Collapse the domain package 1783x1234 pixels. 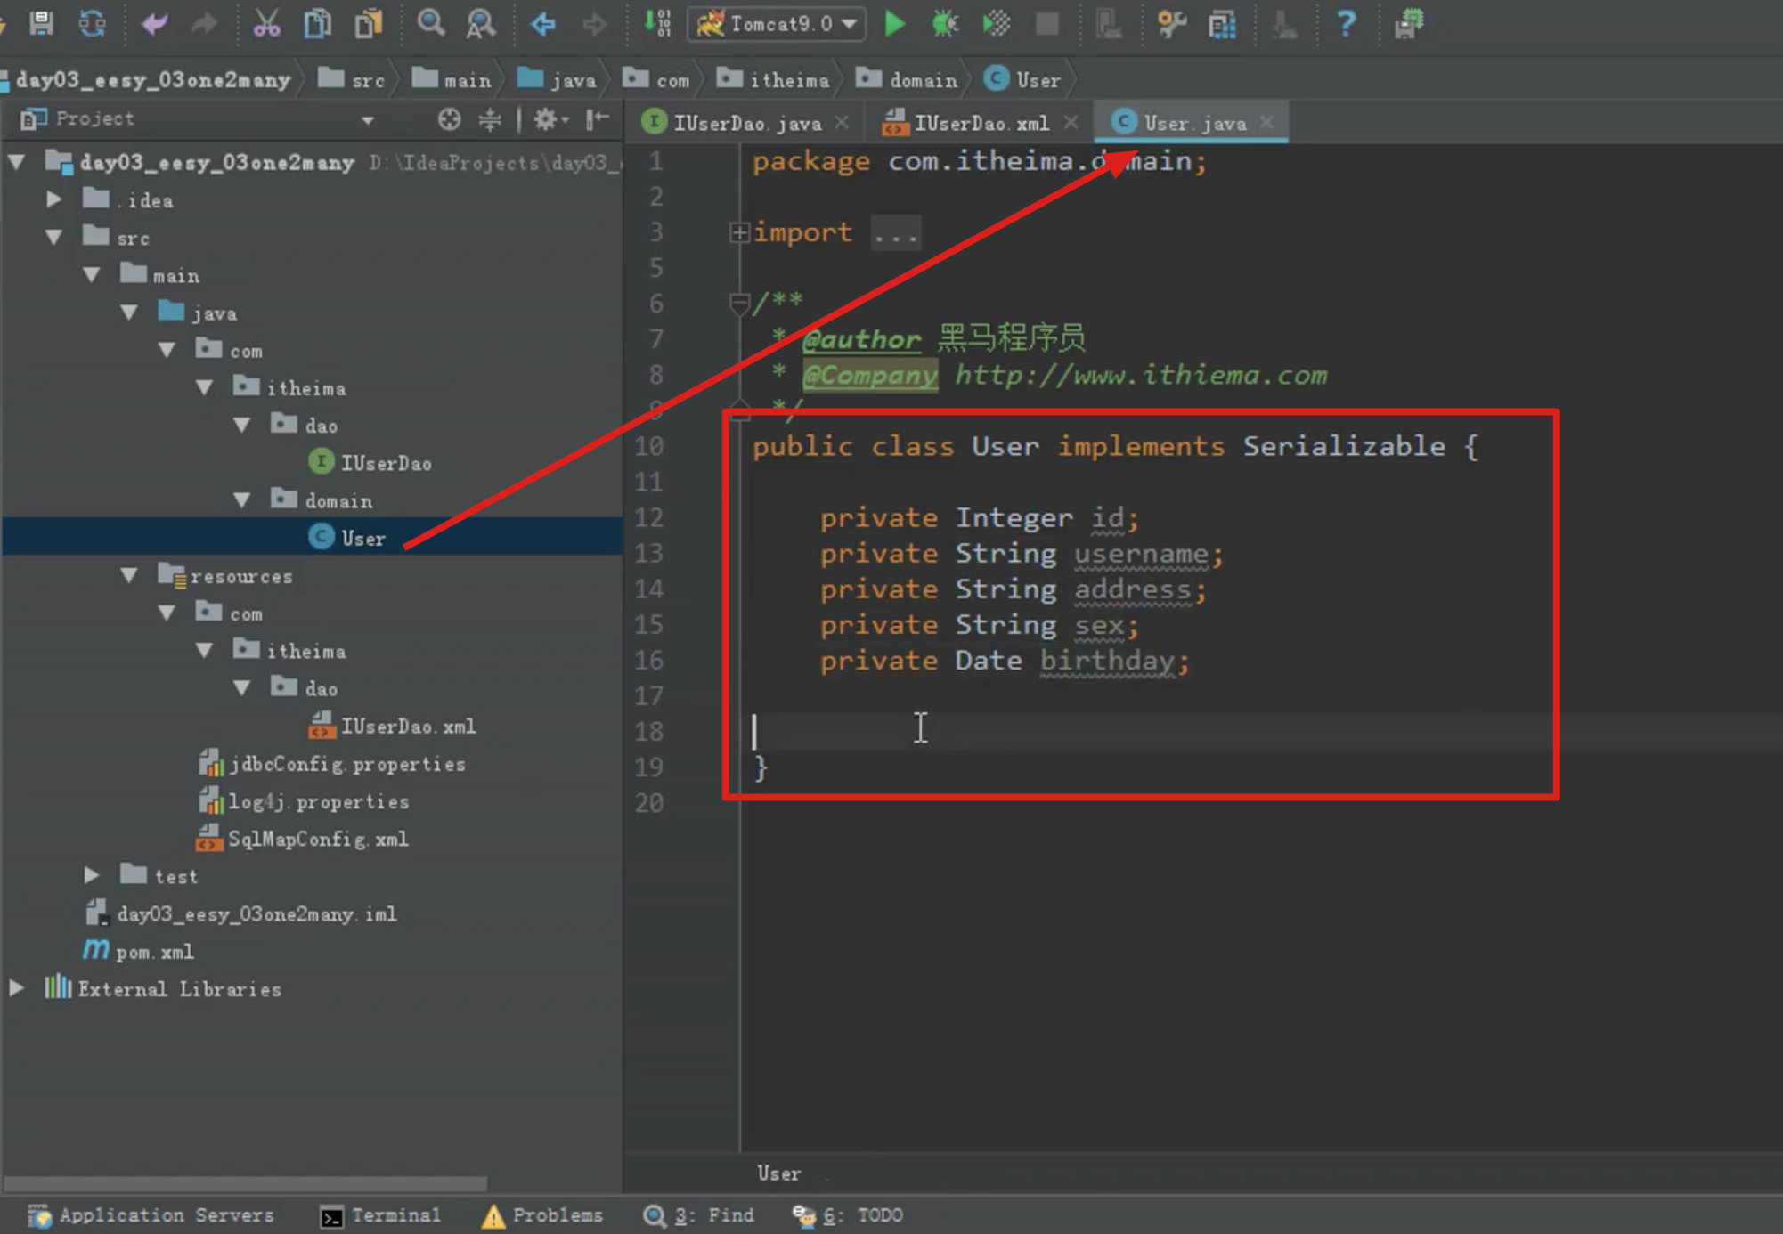(242, 499)
